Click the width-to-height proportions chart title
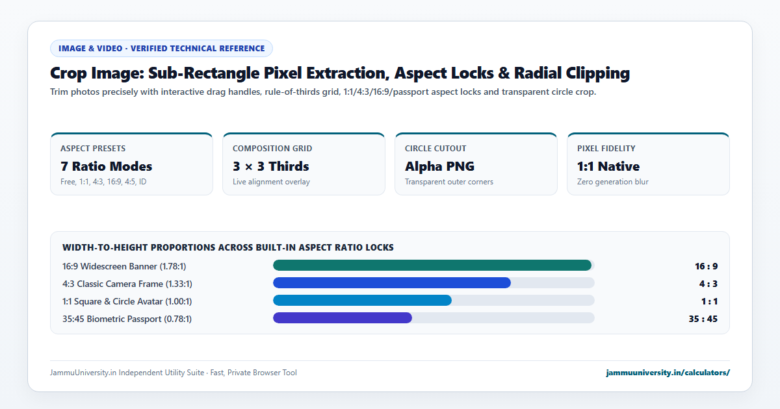This screenshot has height=409, width=780. (x=228, y=247)
